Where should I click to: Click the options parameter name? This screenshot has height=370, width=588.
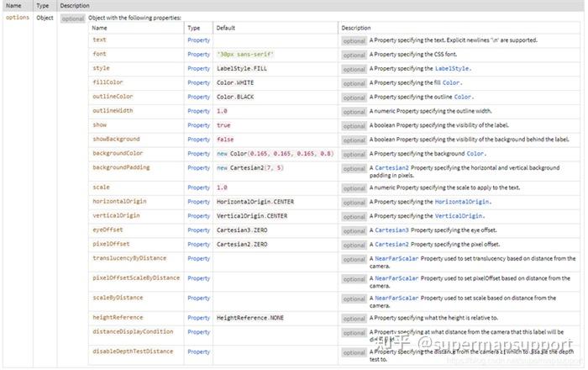18,17
